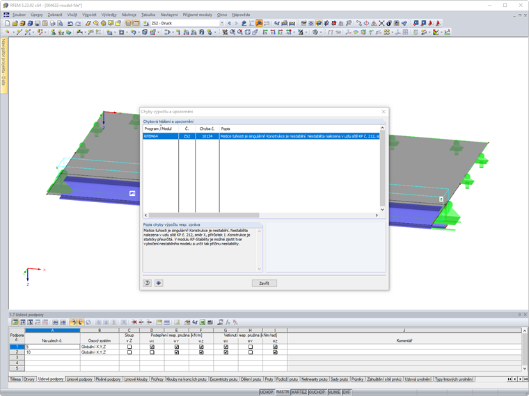Click the New model icon
Screen dimensions: 529x396
pyautogui.click(x=8, y=23)
